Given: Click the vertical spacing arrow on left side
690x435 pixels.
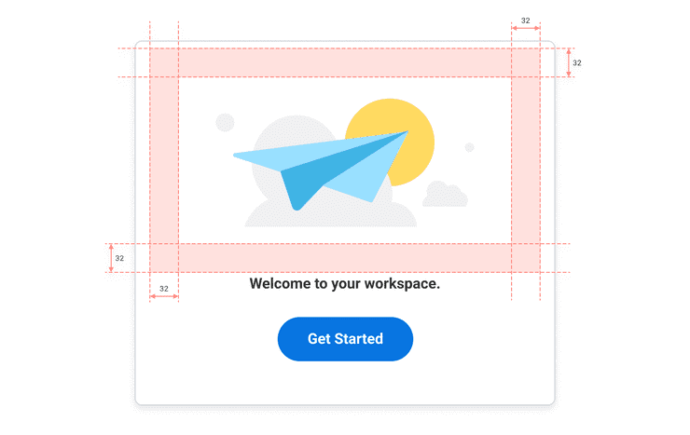Looking at the screenshot, I should pyautogui.click(x=111, y=258).
